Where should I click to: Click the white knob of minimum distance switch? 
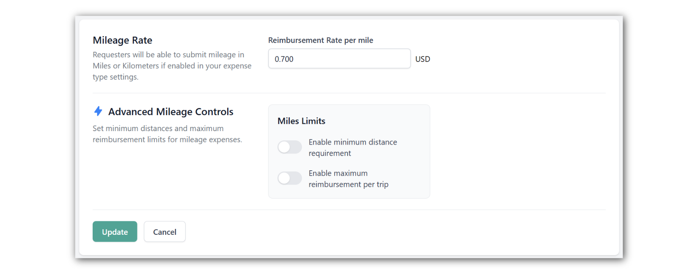click(x=284, y=147)
